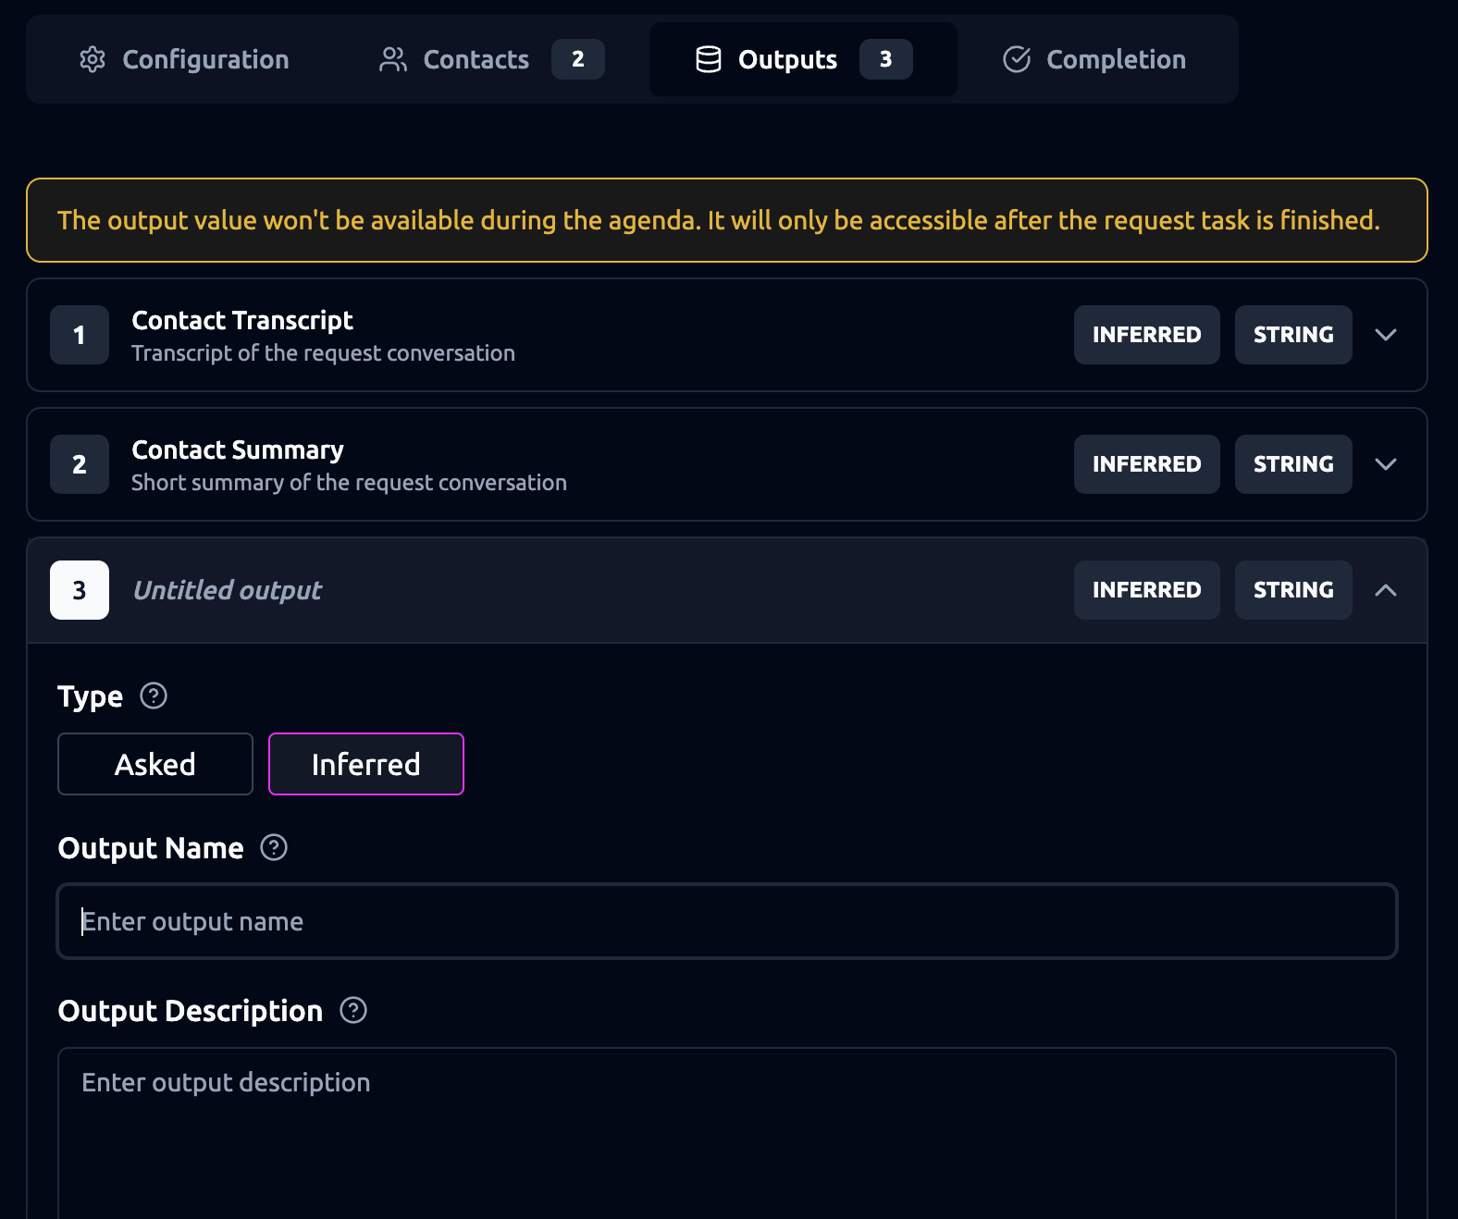Switch to the Contacts tab

(x=476, y=59)
